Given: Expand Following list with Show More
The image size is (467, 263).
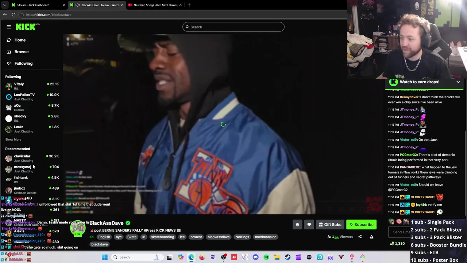Looking at the screenshot, I should tap(13, 139).
